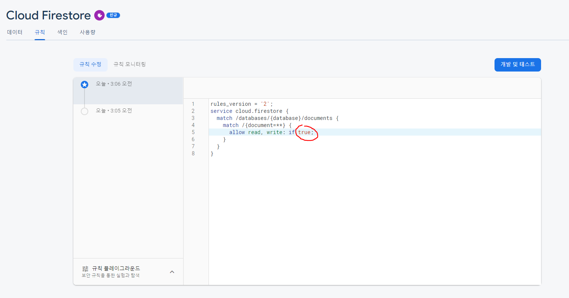Screen dimensions: 569x298
Task: Click the Cloud Firestore page title
Action: (48, 15)
